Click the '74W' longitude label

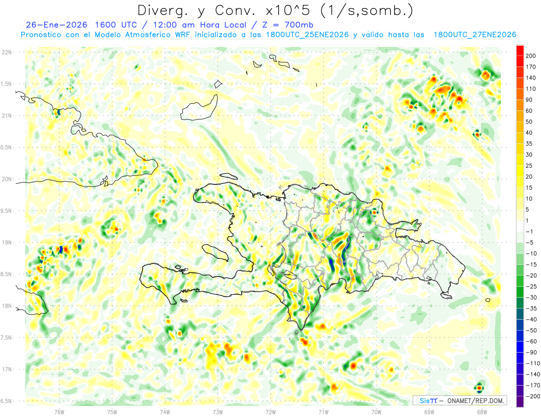pos(165,411)
